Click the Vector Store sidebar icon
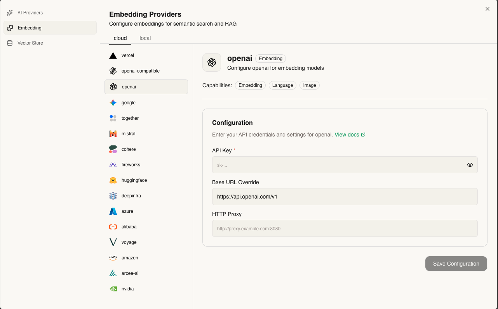This screenshot has height=309, width=498. (9, 43)
